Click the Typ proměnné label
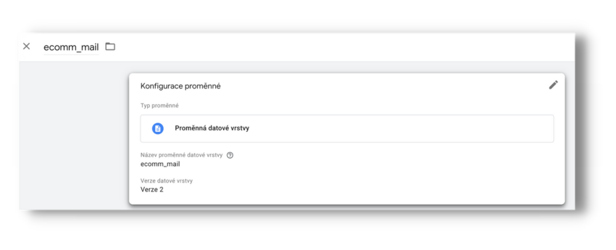Viewport: 616px width, 250px height. click(160, 106)
